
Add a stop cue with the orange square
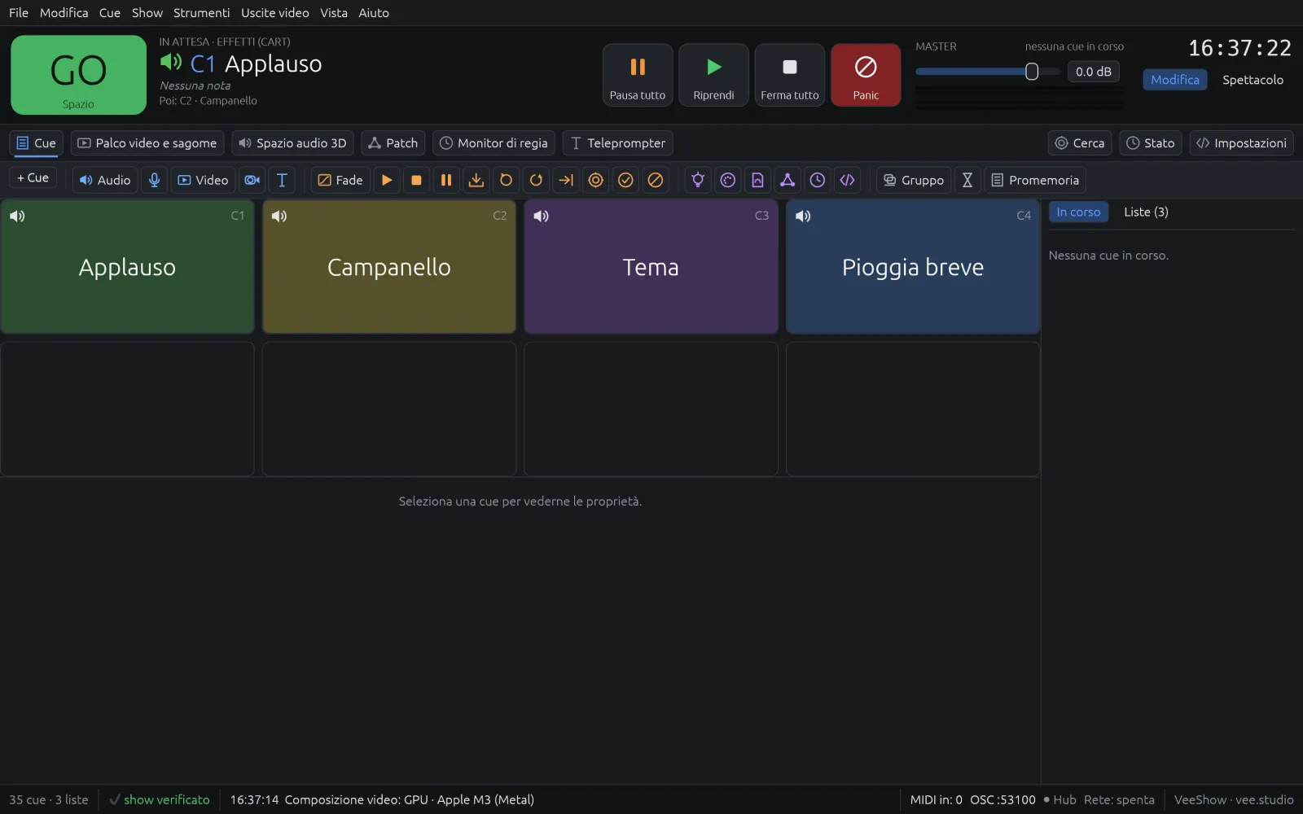[x=416, y=180]
